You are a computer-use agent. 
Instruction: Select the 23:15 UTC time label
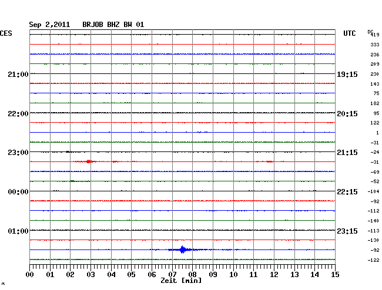(347, 231)
